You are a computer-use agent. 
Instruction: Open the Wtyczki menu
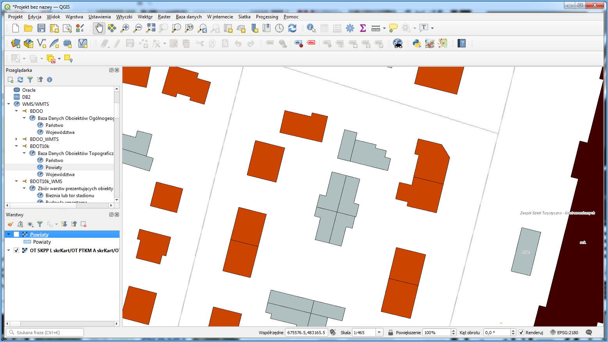pos(124,17)
